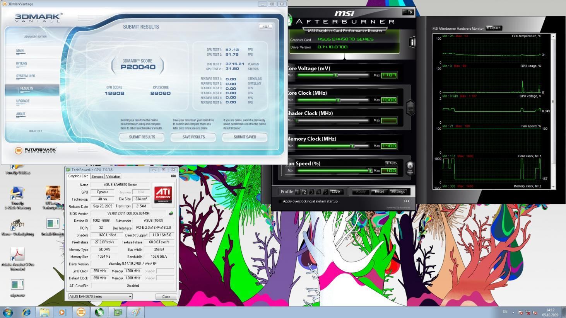This screenshot has height=318, width=566.
Task: Click the Memory Clock slider handle
Action: 352,146
